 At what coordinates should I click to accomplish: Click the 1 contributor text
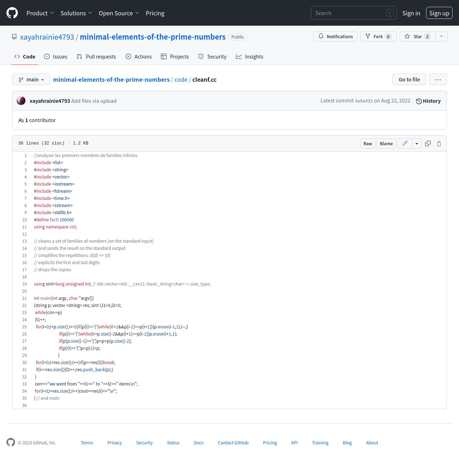pos(37,120)
